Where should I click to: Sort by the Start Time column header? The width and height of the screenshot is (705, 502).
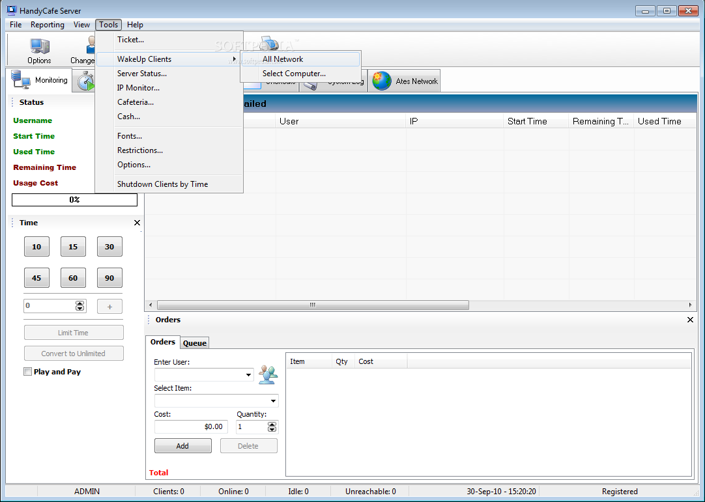[536, 121]
